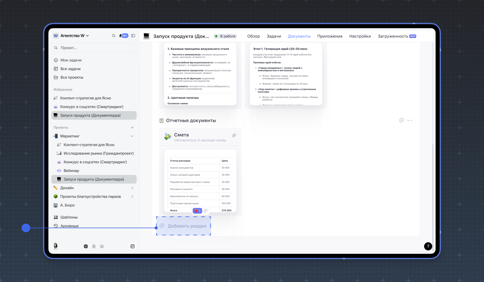The height and width of the screenshot is (282, 484).
Task: Focus the Проект search field
Action: (94, 48)
